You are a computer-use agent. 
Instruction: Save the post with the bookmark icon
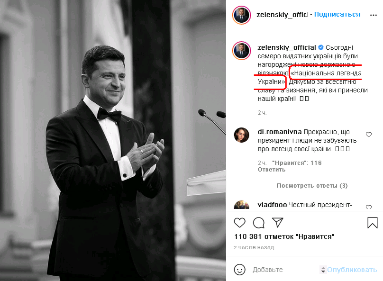pyautogui.click(x=372, y=222)
